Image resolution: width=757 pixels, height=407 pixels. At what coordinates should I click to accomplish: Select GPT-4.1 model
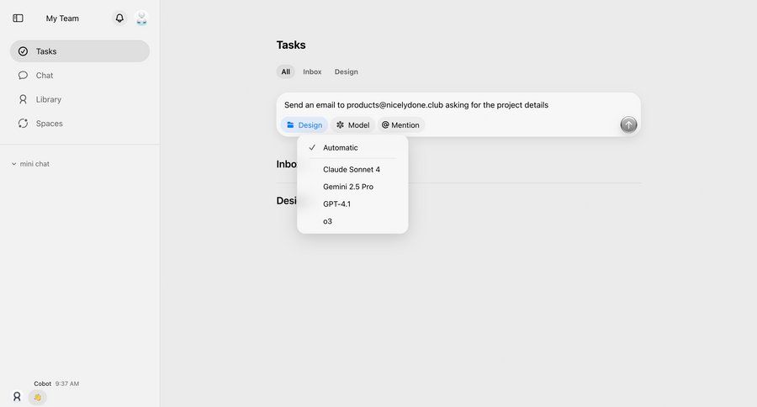click(x=352, y=204)
